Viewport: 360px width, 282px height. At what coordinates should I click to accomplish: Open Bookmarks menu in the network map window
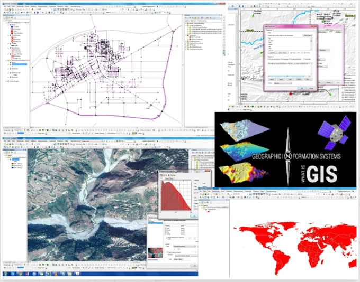(x=20, y=6)
